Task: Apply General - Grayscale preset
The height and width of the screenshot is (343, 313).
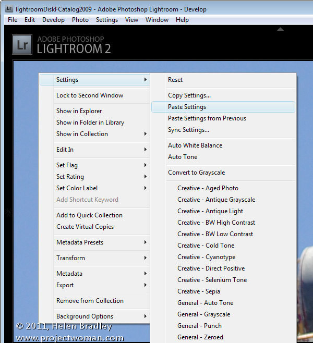Action: (223, 314)
